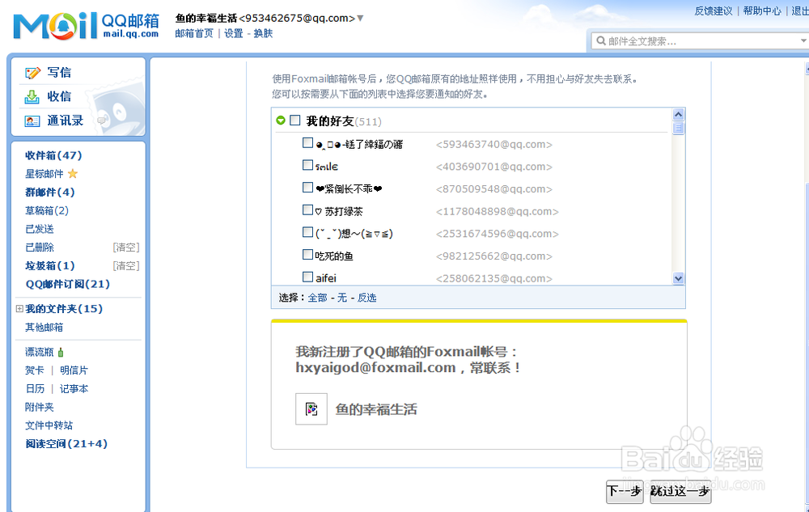Click email address 982125662@qq.com
This screenshot has height=512, width=809.
(x=493, y=256)
